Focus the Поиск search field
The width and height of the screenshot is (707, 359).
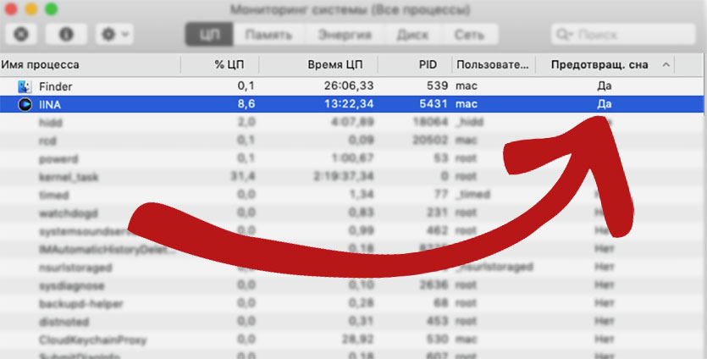click(623, 35)
